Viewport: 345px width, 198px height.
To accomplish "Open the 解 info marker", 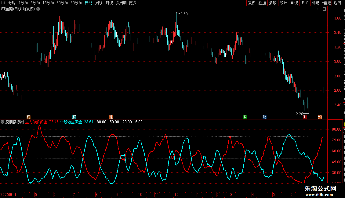I will point(74,117).
